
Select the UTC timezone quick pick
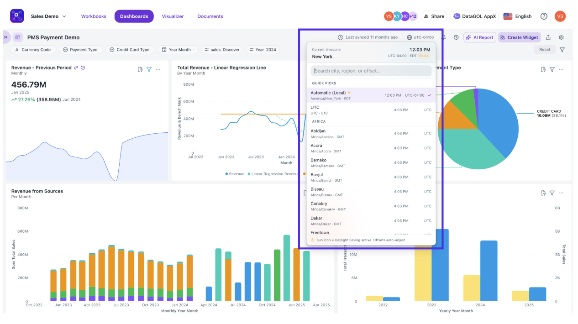click(371, 110)
